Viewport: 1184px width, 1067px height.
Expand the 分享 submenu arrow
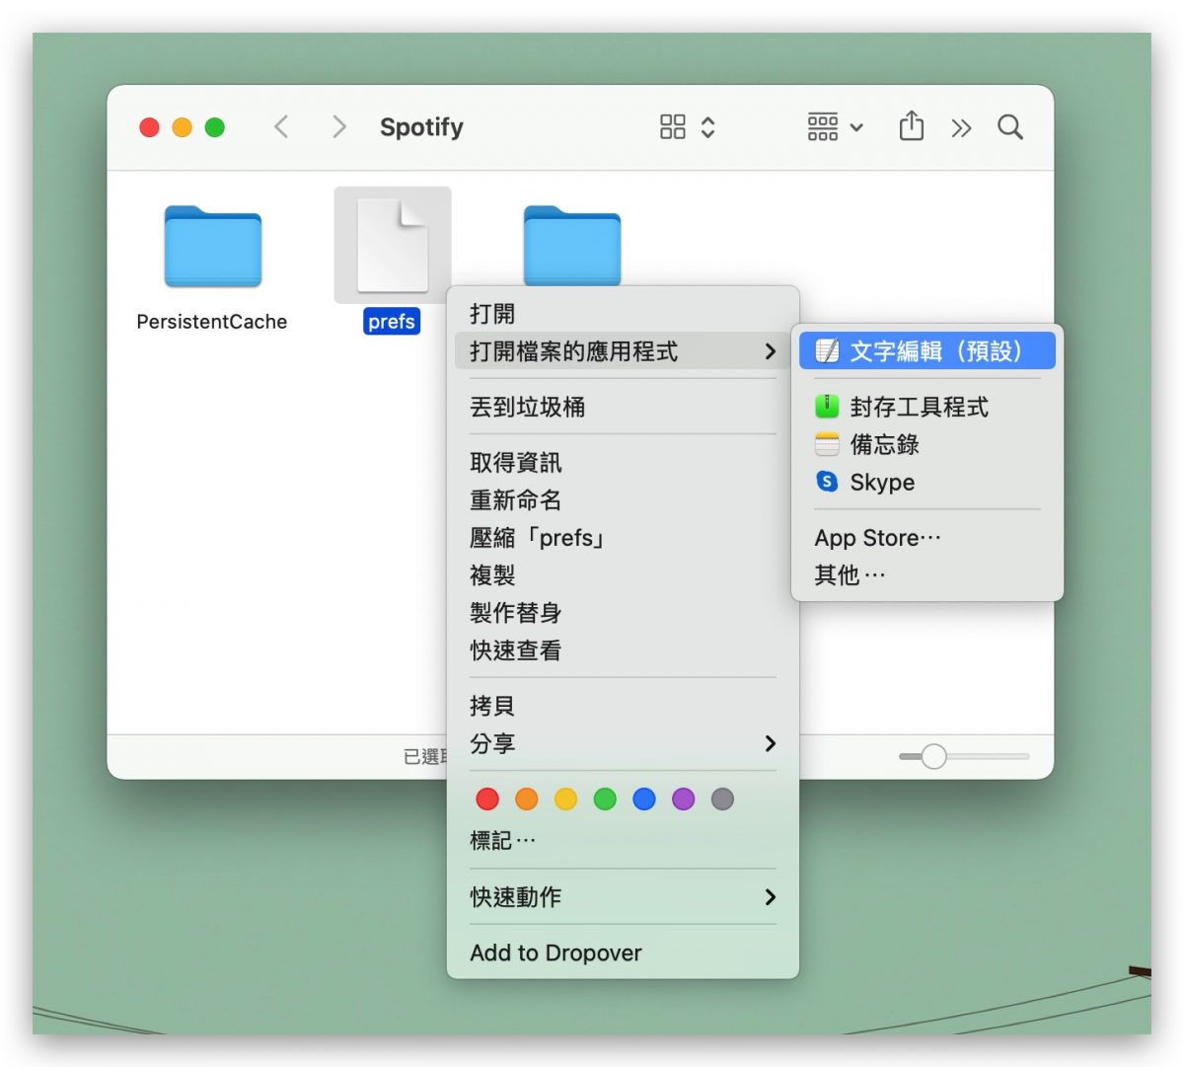tap(771, 743)
